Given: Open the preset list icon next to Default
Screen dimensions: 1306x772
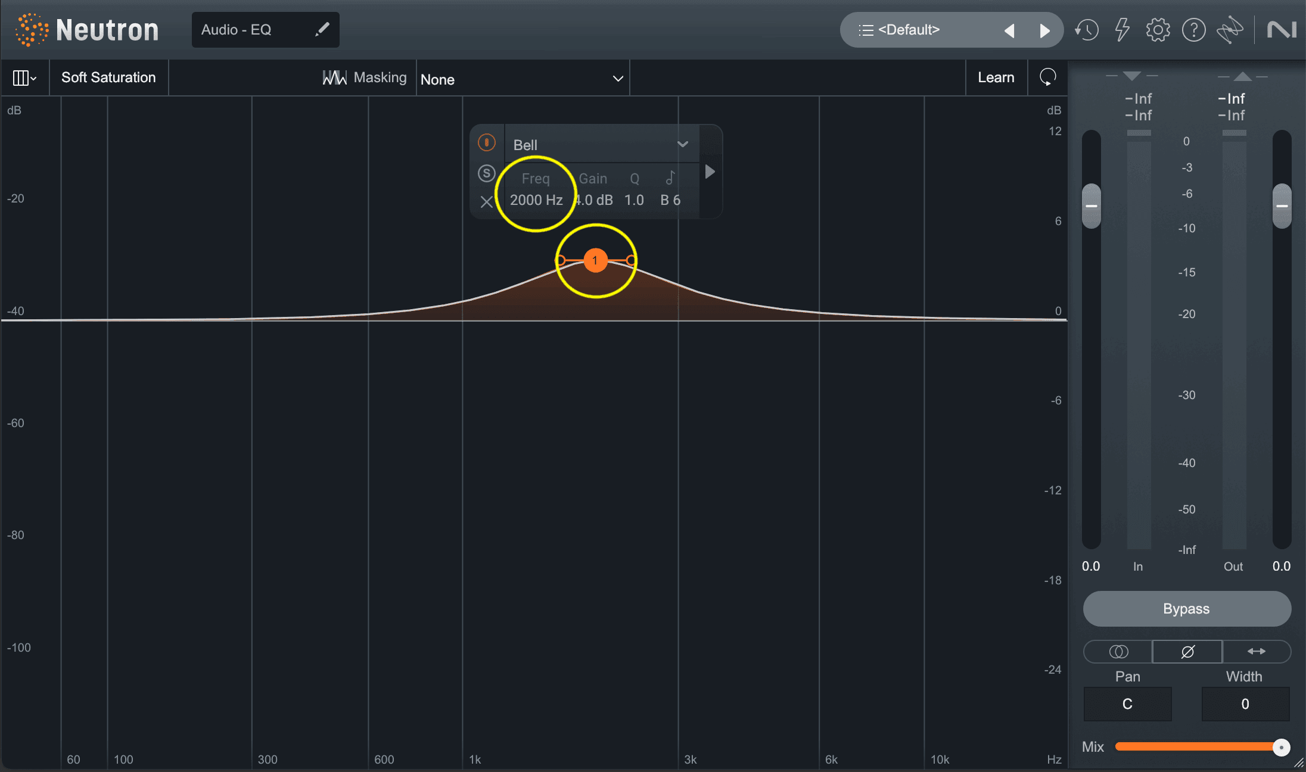Looking at the screenshot, I should click(866, 30).
